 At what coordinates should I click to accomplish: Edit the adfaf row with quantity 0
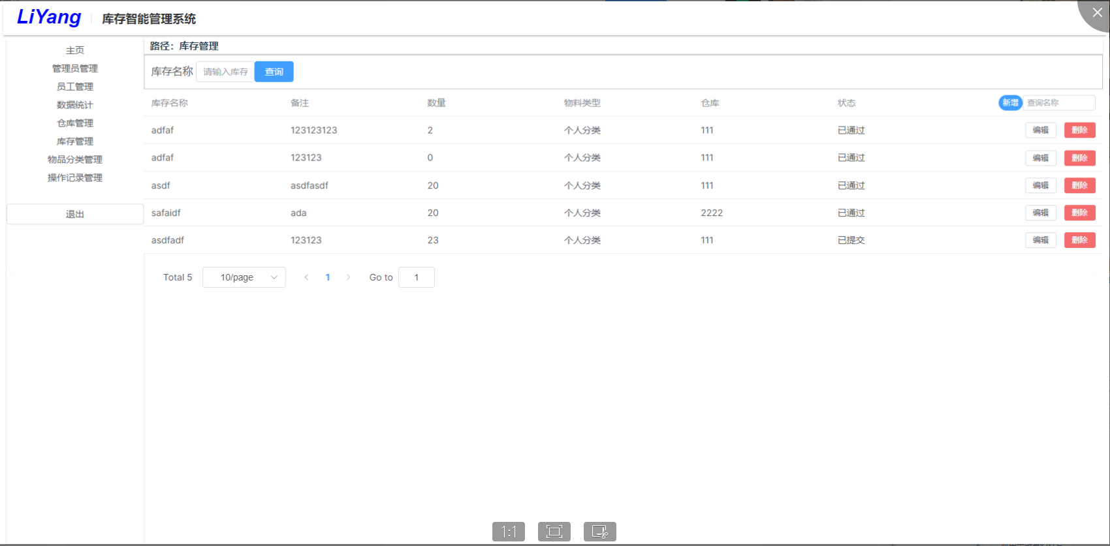pos(1041,158)
